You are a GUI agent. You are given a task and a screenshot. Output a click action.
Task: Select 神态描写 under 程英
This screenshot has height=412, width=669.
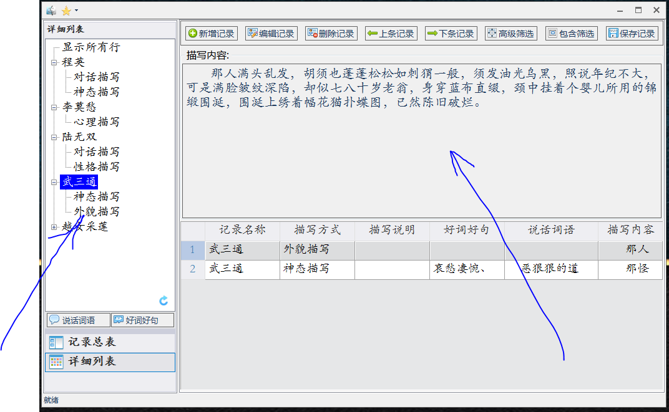click(97, 92)
